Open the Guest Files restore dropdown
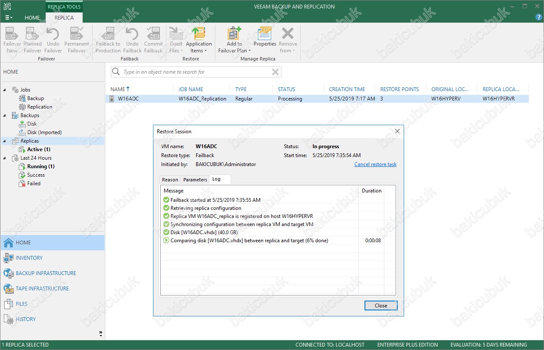This screenshot has width=544, height=350. [x=176, y=40]
